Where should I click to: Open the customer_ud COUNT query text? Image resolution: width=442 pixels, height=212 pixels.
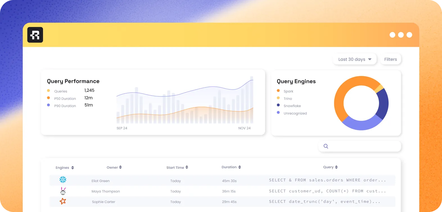click(328, 191)
